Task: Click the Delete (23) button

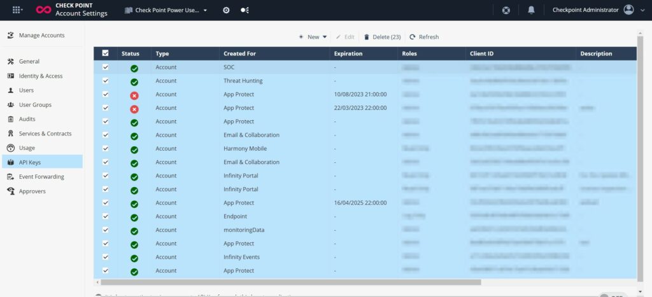Action: click(382, 37)
